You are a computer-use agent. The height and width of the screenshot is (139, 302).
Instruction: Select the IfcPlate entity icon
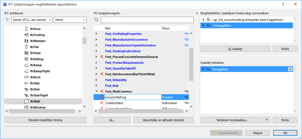click(26, 53)
